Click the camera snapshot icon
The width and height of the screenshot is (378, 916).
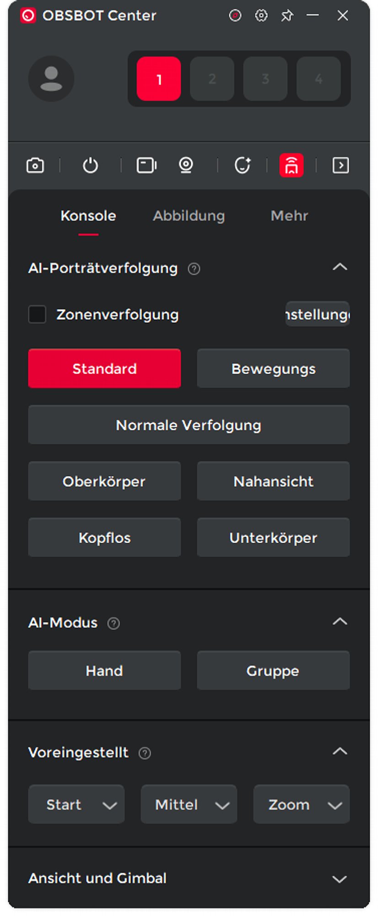[35, 165]
